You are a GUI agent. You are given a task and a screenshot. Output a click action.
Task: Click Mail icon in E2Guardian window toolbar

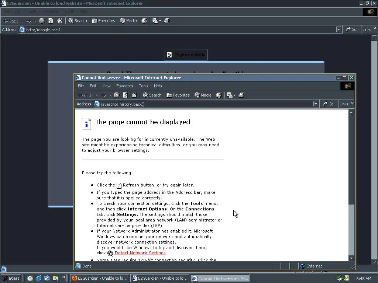155,21
